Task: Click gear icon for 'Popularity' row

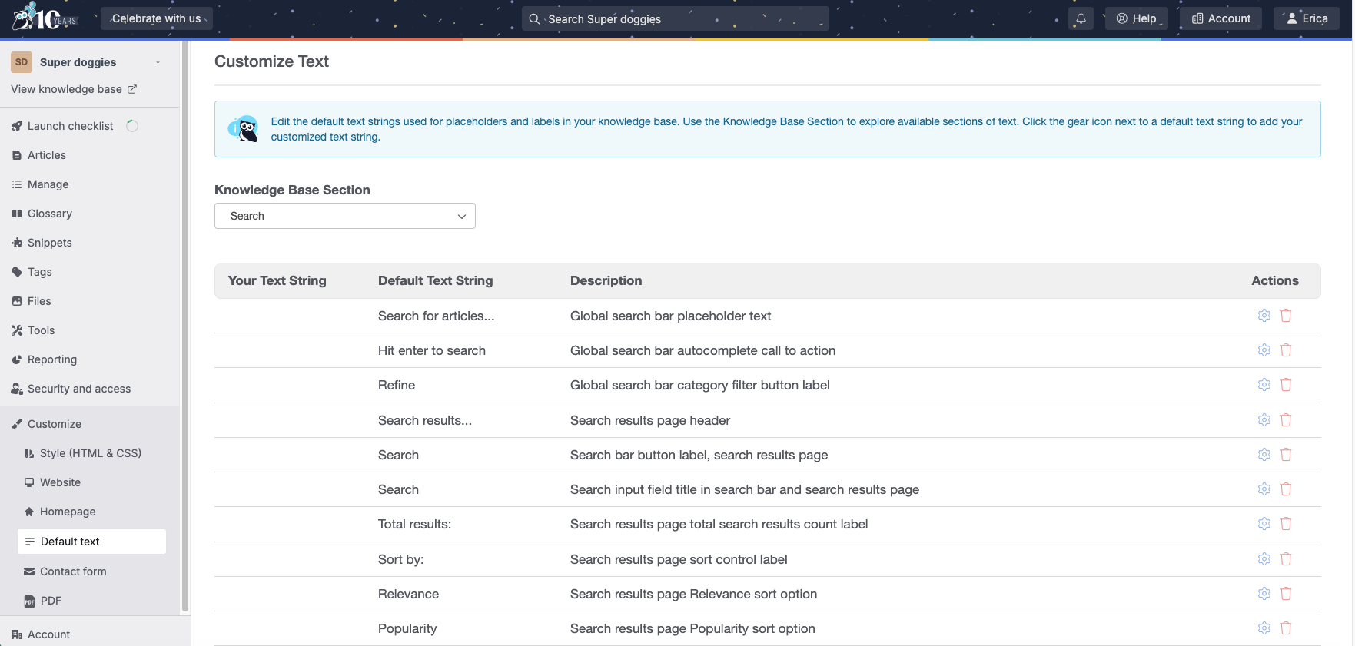Action: point(1264,628)
